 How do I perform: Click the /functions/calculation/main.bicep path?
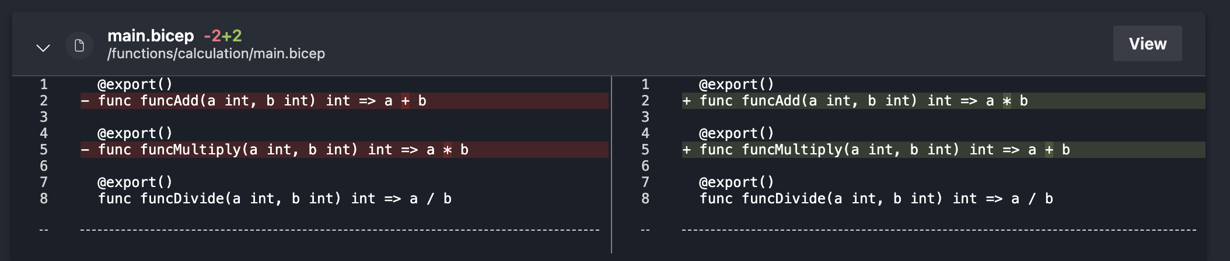216,54
